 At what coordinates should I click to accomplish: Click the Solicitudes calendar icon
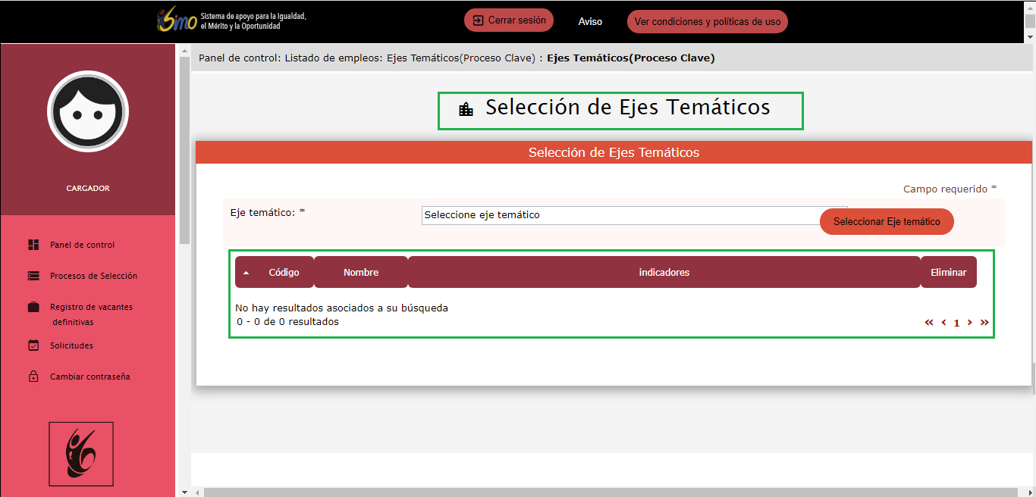(33, 345)
